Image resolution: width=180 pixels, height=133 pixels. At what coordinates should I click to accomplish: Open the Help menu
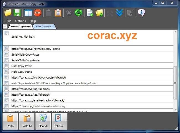(x=33, y=21)
